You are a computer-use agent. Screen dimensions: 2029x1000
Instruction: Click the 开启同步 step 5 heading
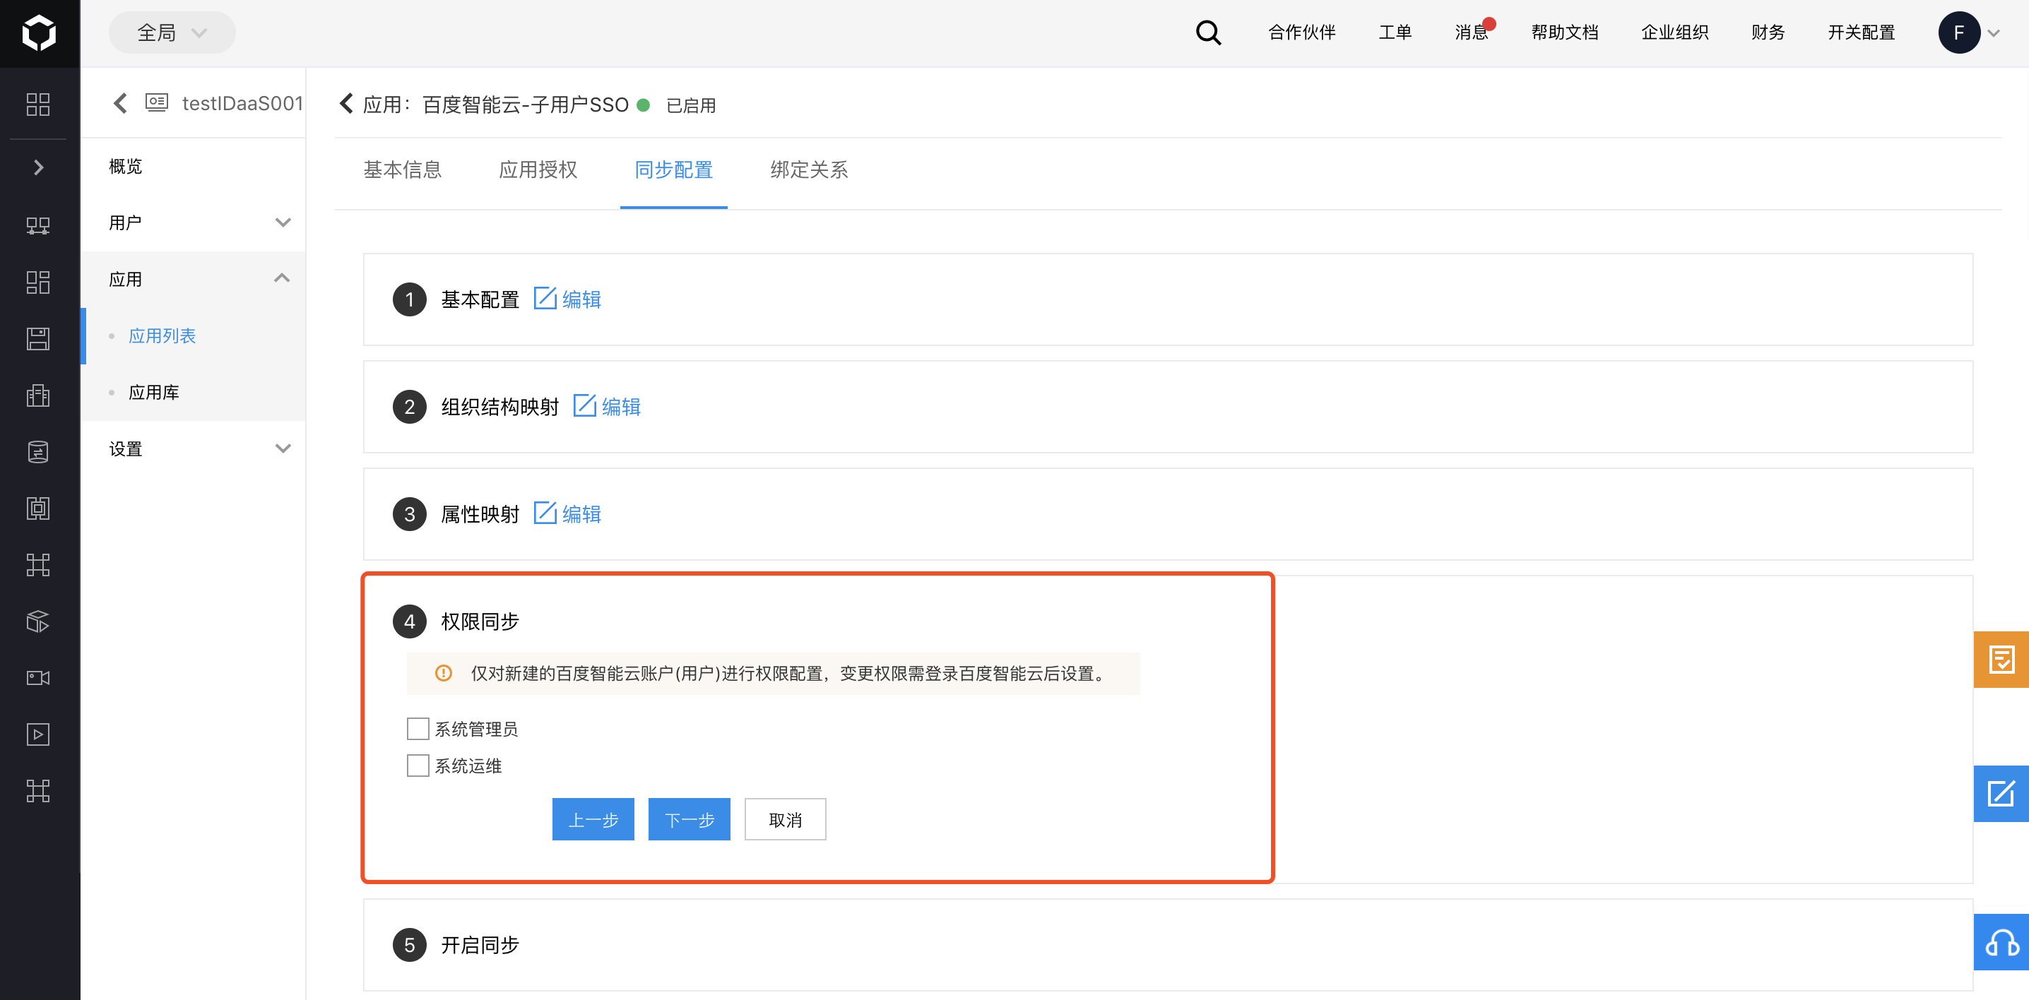click(480, 945)
